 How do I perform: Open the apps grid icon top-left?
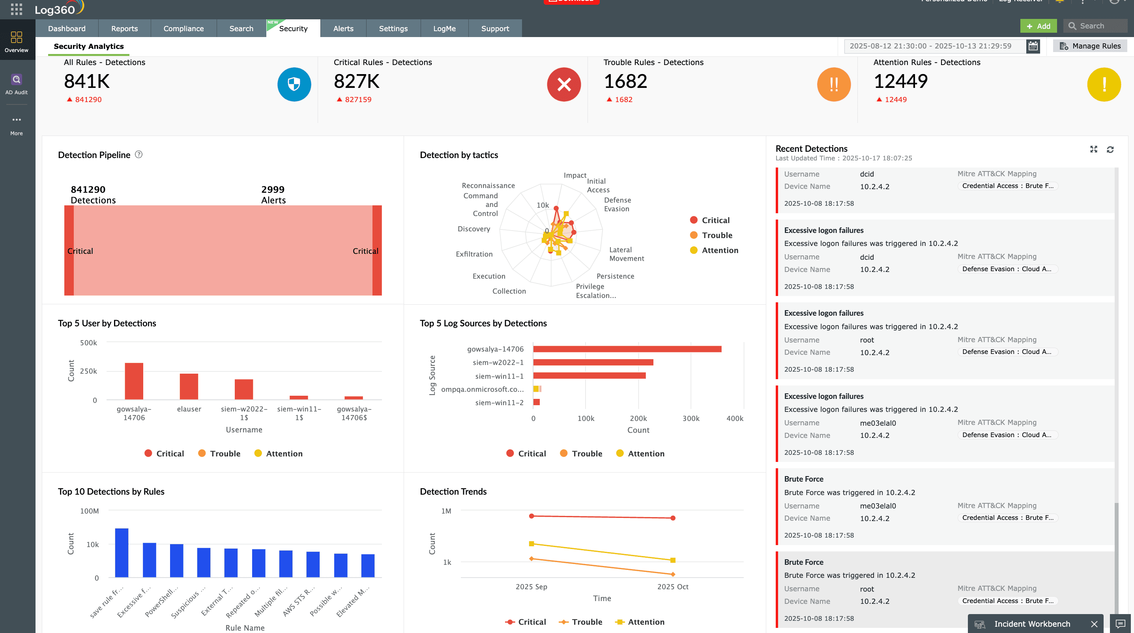coord(16,10)
